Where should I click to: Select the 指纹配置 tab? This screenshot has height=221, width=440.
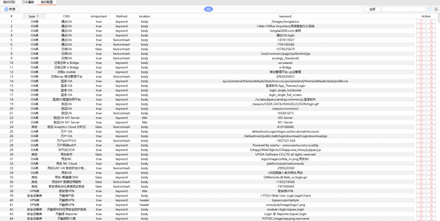coord(46,2)
